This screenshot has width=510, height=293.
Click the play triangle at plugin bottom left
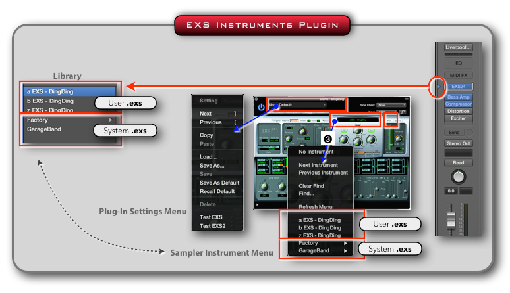257,205
